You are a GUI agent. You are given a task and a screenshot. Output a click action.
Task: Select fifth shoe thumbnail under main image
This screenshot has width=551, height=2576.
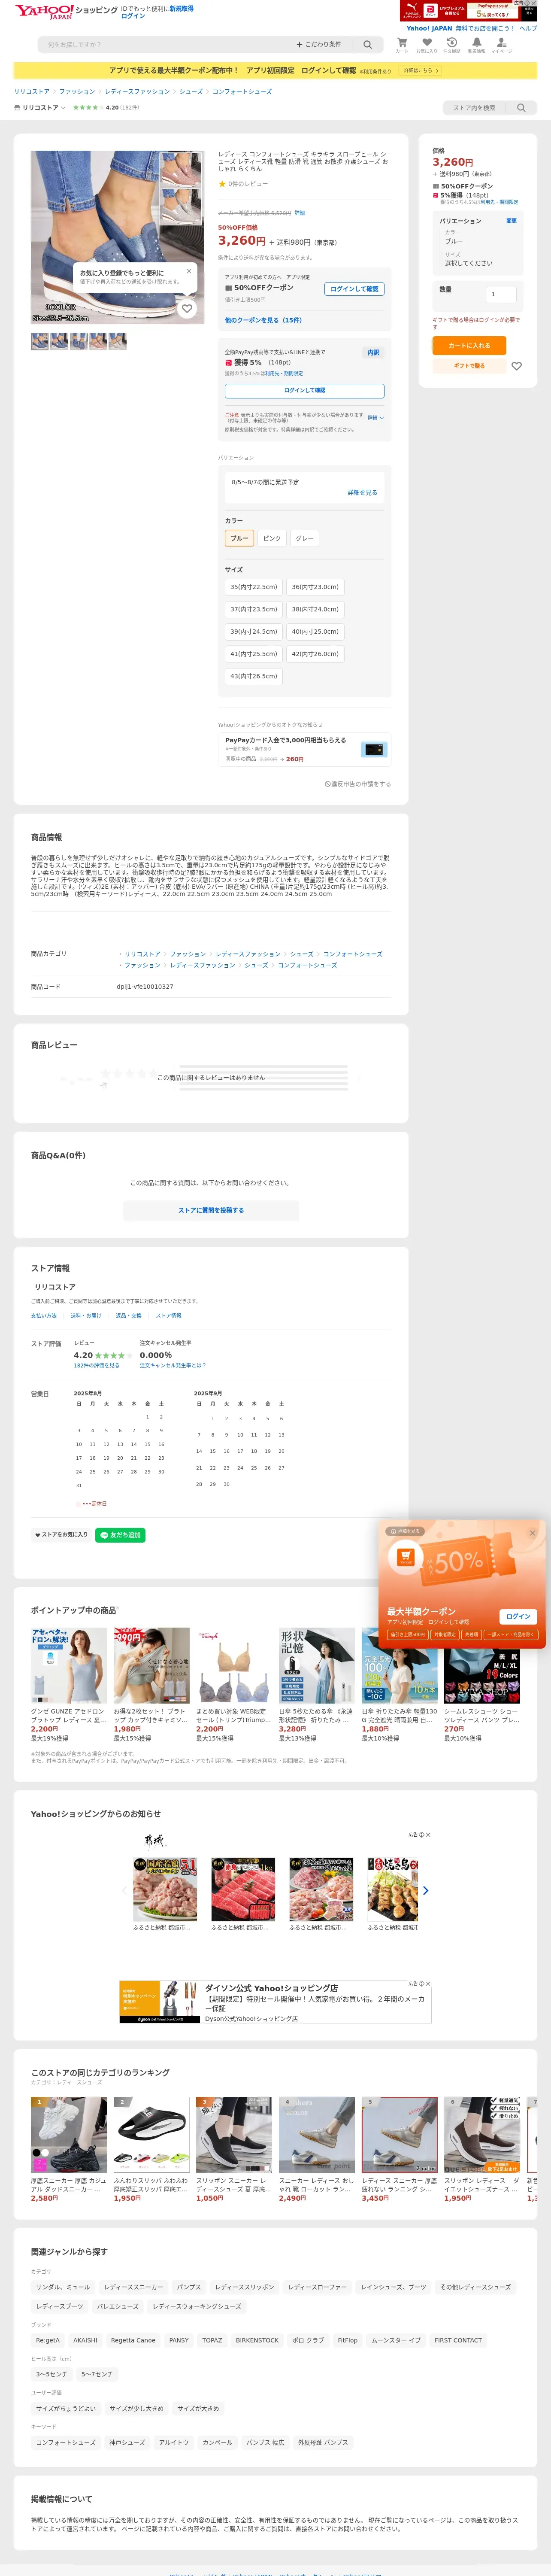pos(118,341)
